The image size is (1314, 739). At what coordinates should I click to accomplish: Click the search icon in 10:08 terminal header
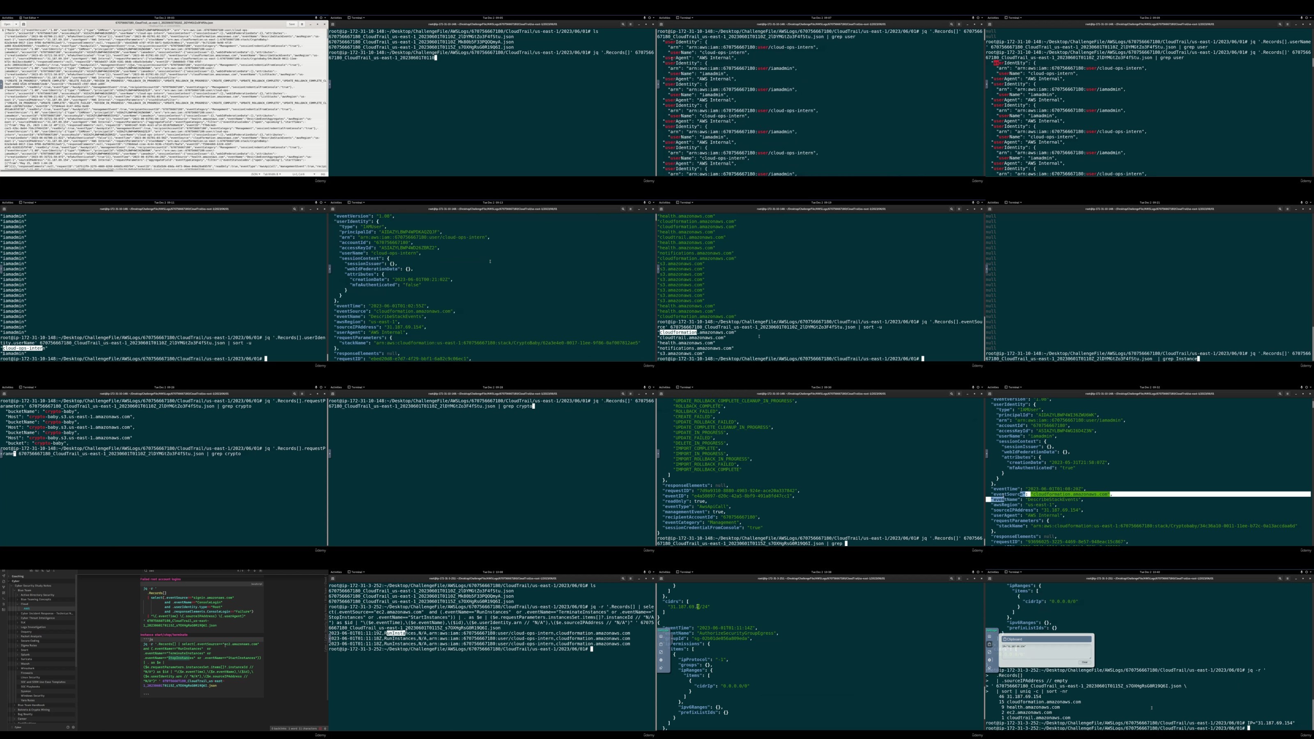tap(623, 578)
